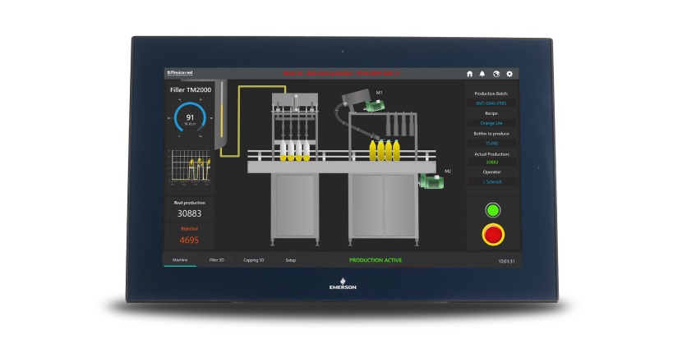Open the alarm bell notifications

click(x=482, y=74)
